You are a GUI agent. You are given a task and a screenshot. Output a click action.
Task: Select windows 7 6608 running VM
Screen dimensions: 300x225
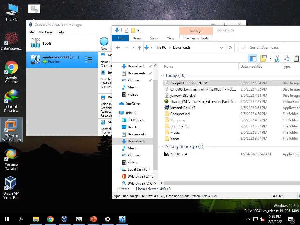click(62, 59)
